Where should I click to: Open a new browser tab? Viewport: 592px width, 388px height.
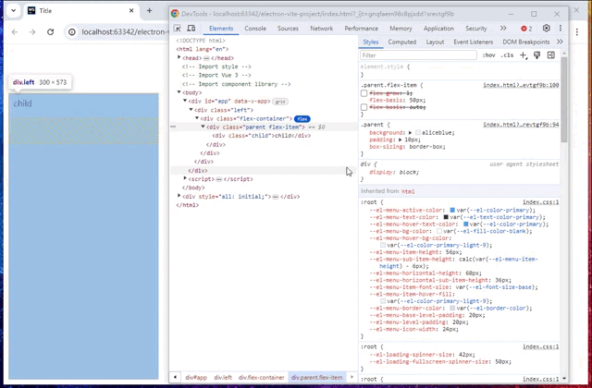click(x=149, y=10)
